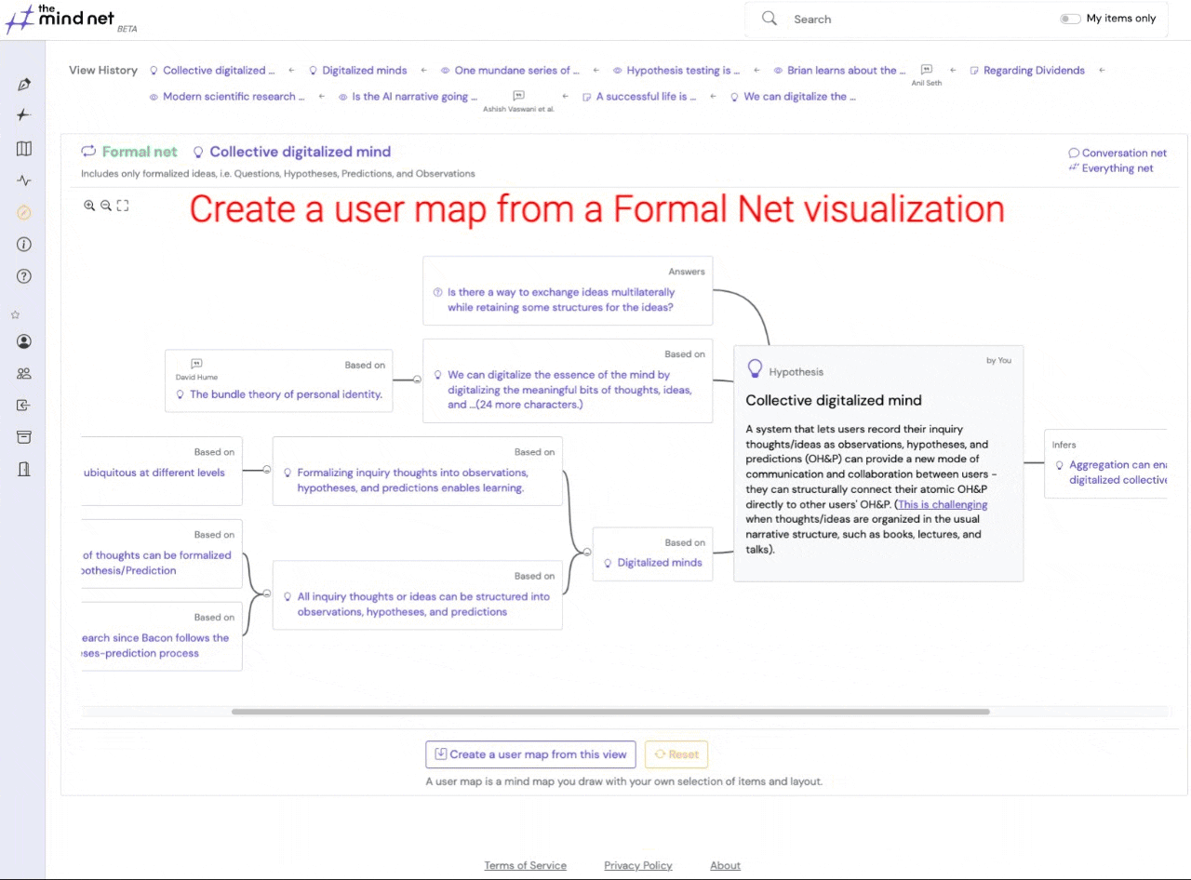The height and width of the screenshot is (880, 1191).
Task: Open history item 'Regarding Dividends'
Action: coord(1034,70)
